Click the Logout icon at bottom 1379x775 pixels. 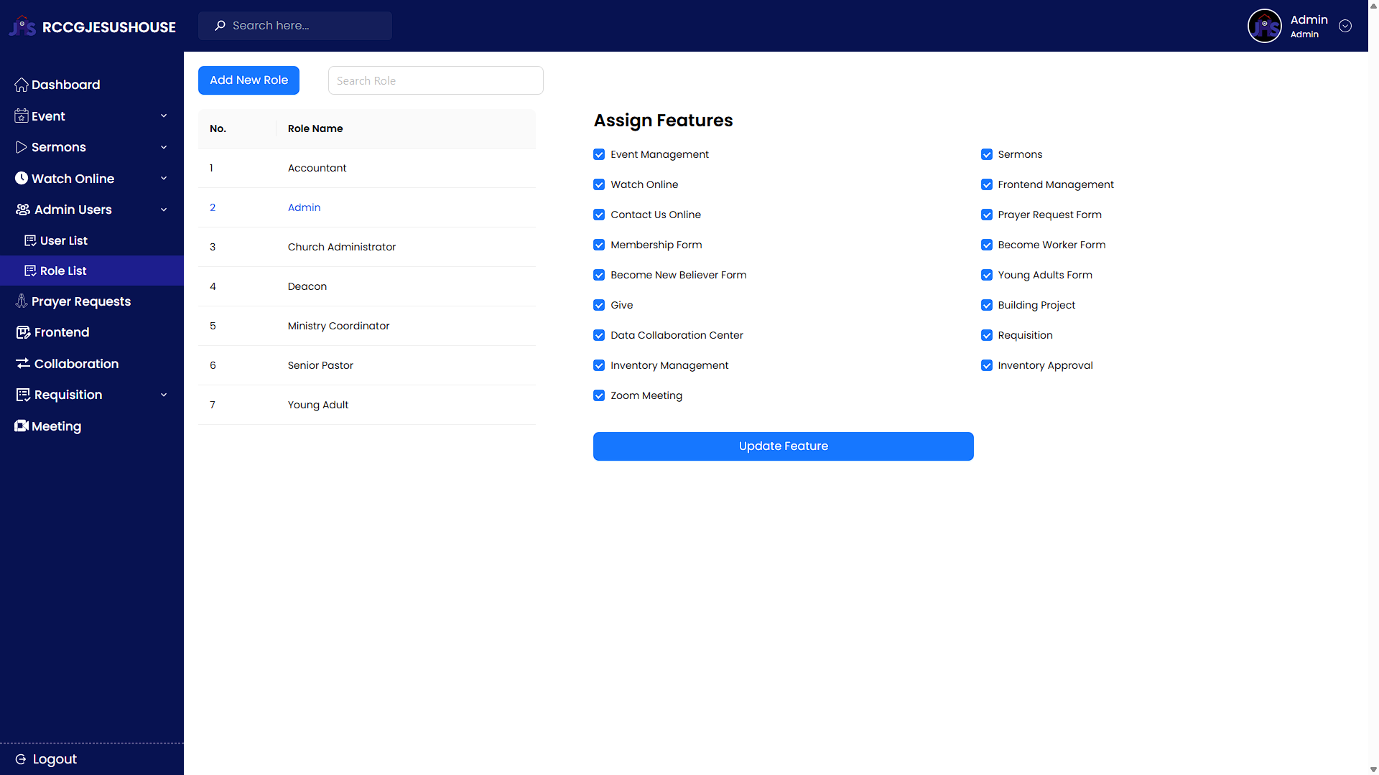21,759
